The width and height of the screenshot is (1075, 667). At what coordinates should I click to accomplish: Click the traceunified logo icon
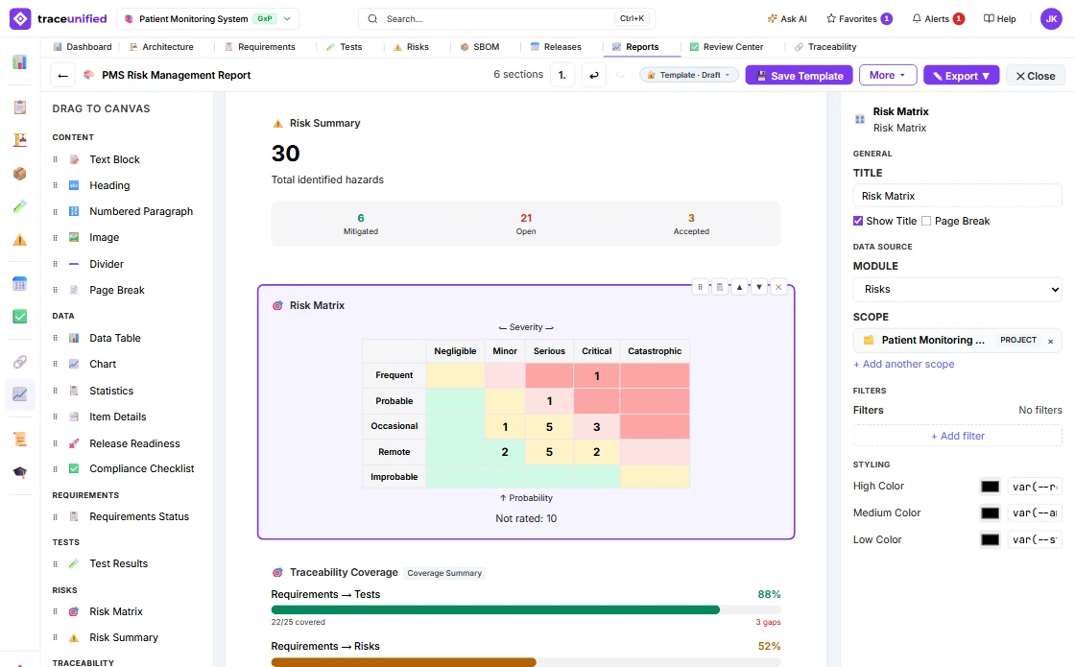tap(20, 18)
